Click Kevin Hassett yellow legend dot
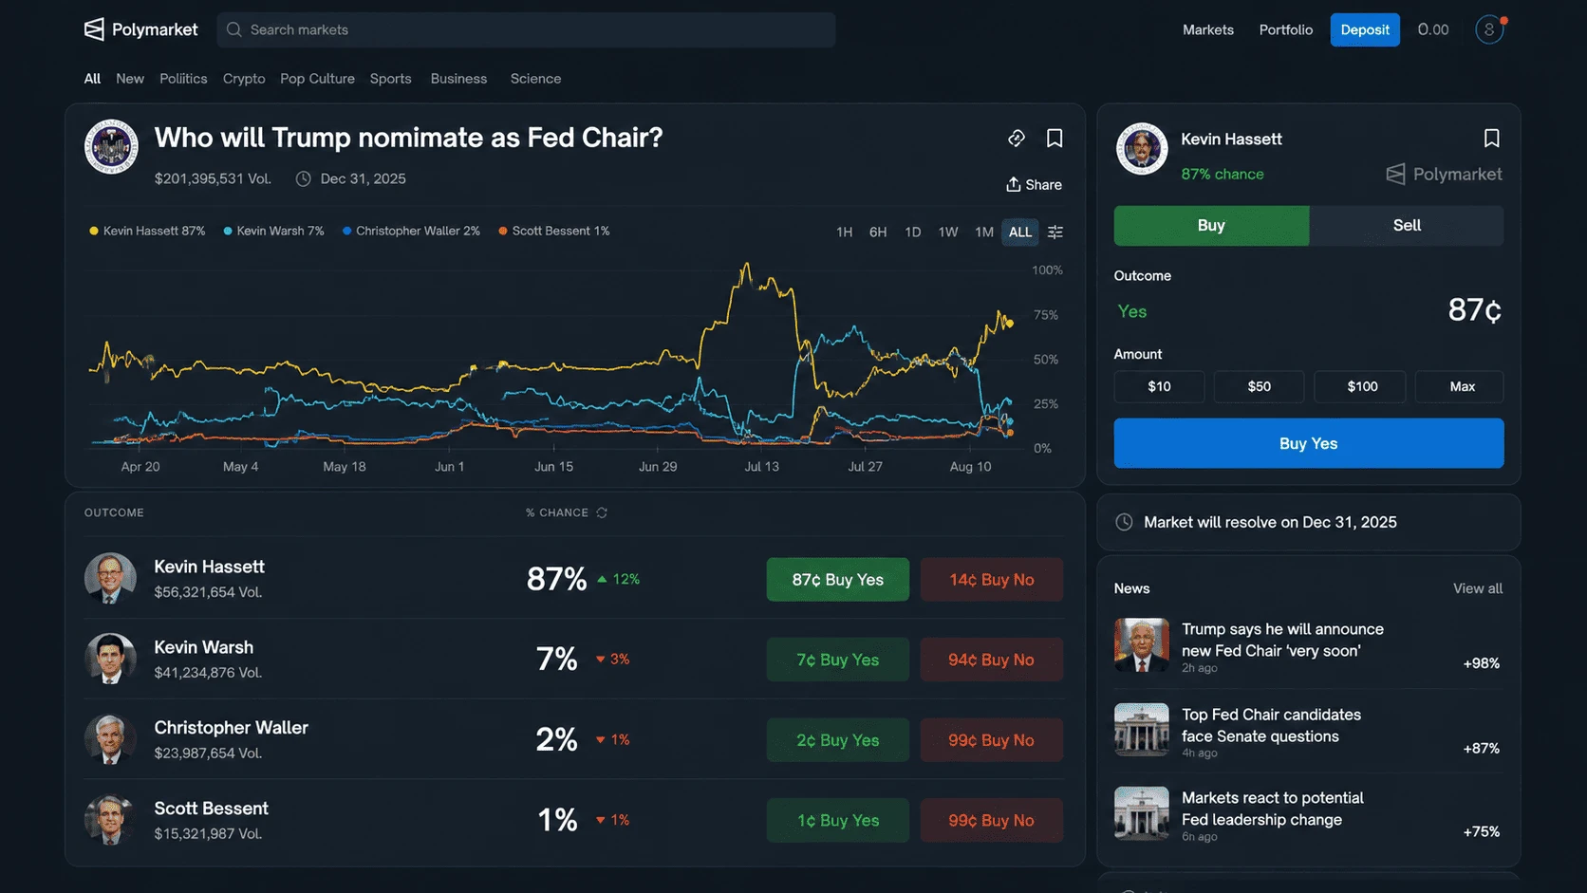The height and width of the screenshot is (893, 1587). pyautogui.click(x=94, y=231)
